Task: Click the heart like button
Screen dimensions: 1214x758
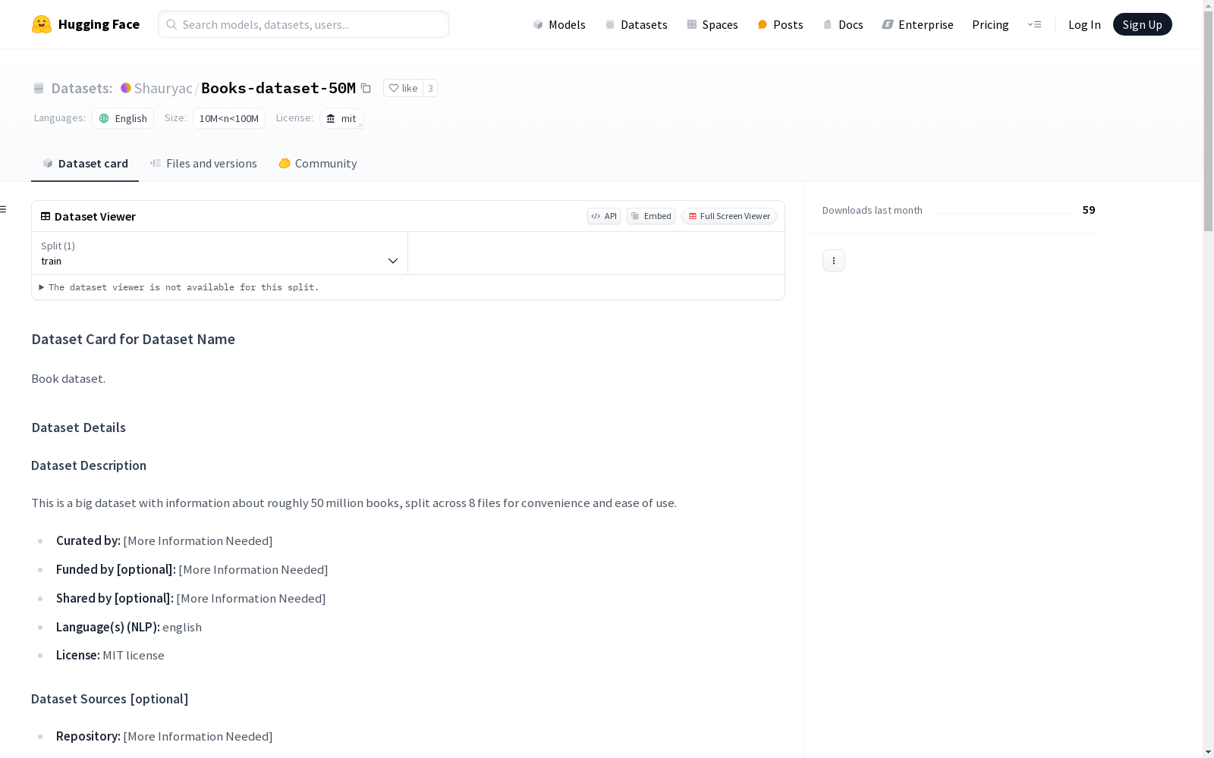Action: click(403, 88)
